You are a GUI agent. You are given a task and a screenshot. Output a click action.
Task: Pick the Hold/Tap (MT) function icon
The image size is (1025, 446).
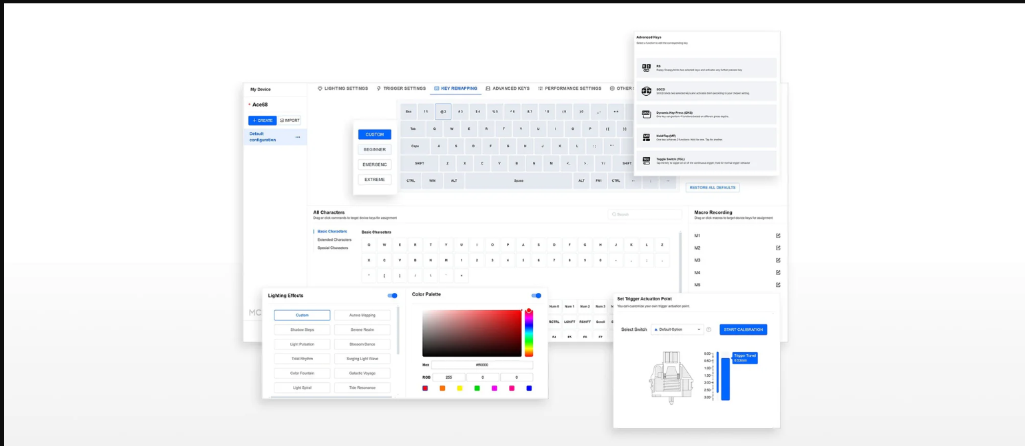pyautogui.click(x=646, y=137)
